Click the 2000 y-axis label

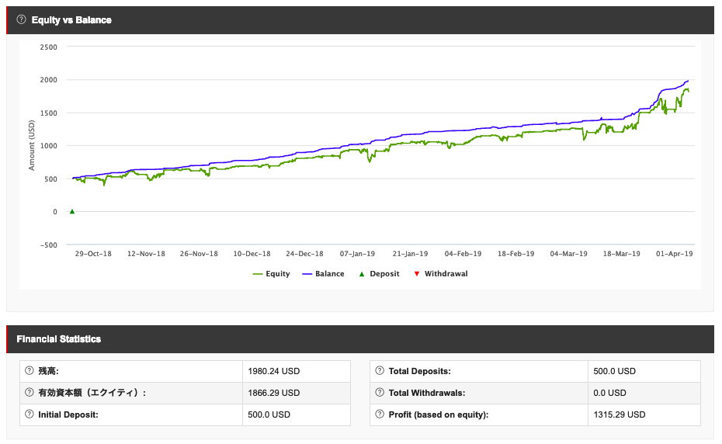pyautogui.click(x=49, y=80)
